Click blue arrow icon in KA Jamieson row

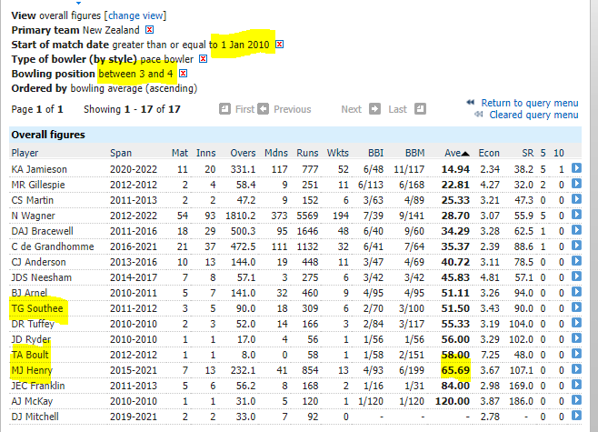[576, 169]
